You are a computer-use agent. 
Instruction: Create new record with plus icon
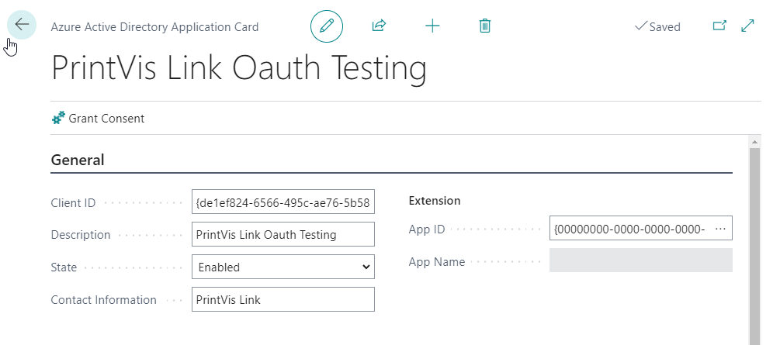[x=432, y=26]
